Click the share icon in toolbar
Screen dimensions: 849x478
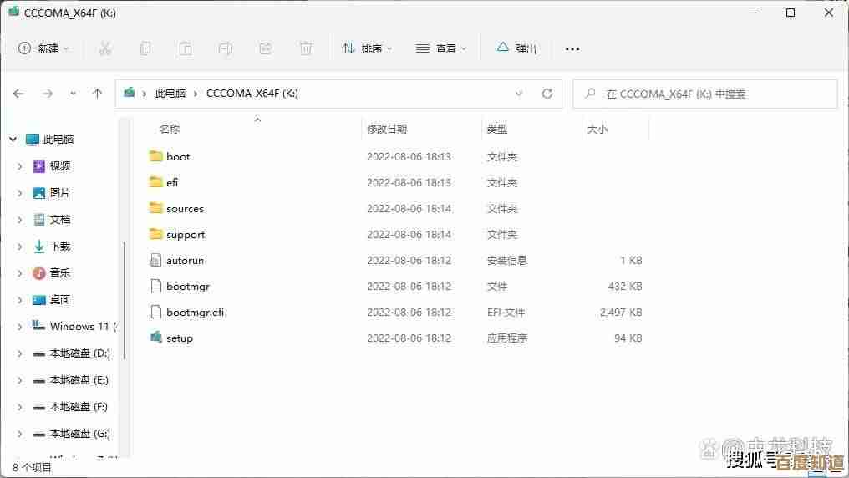coord(266,48)
